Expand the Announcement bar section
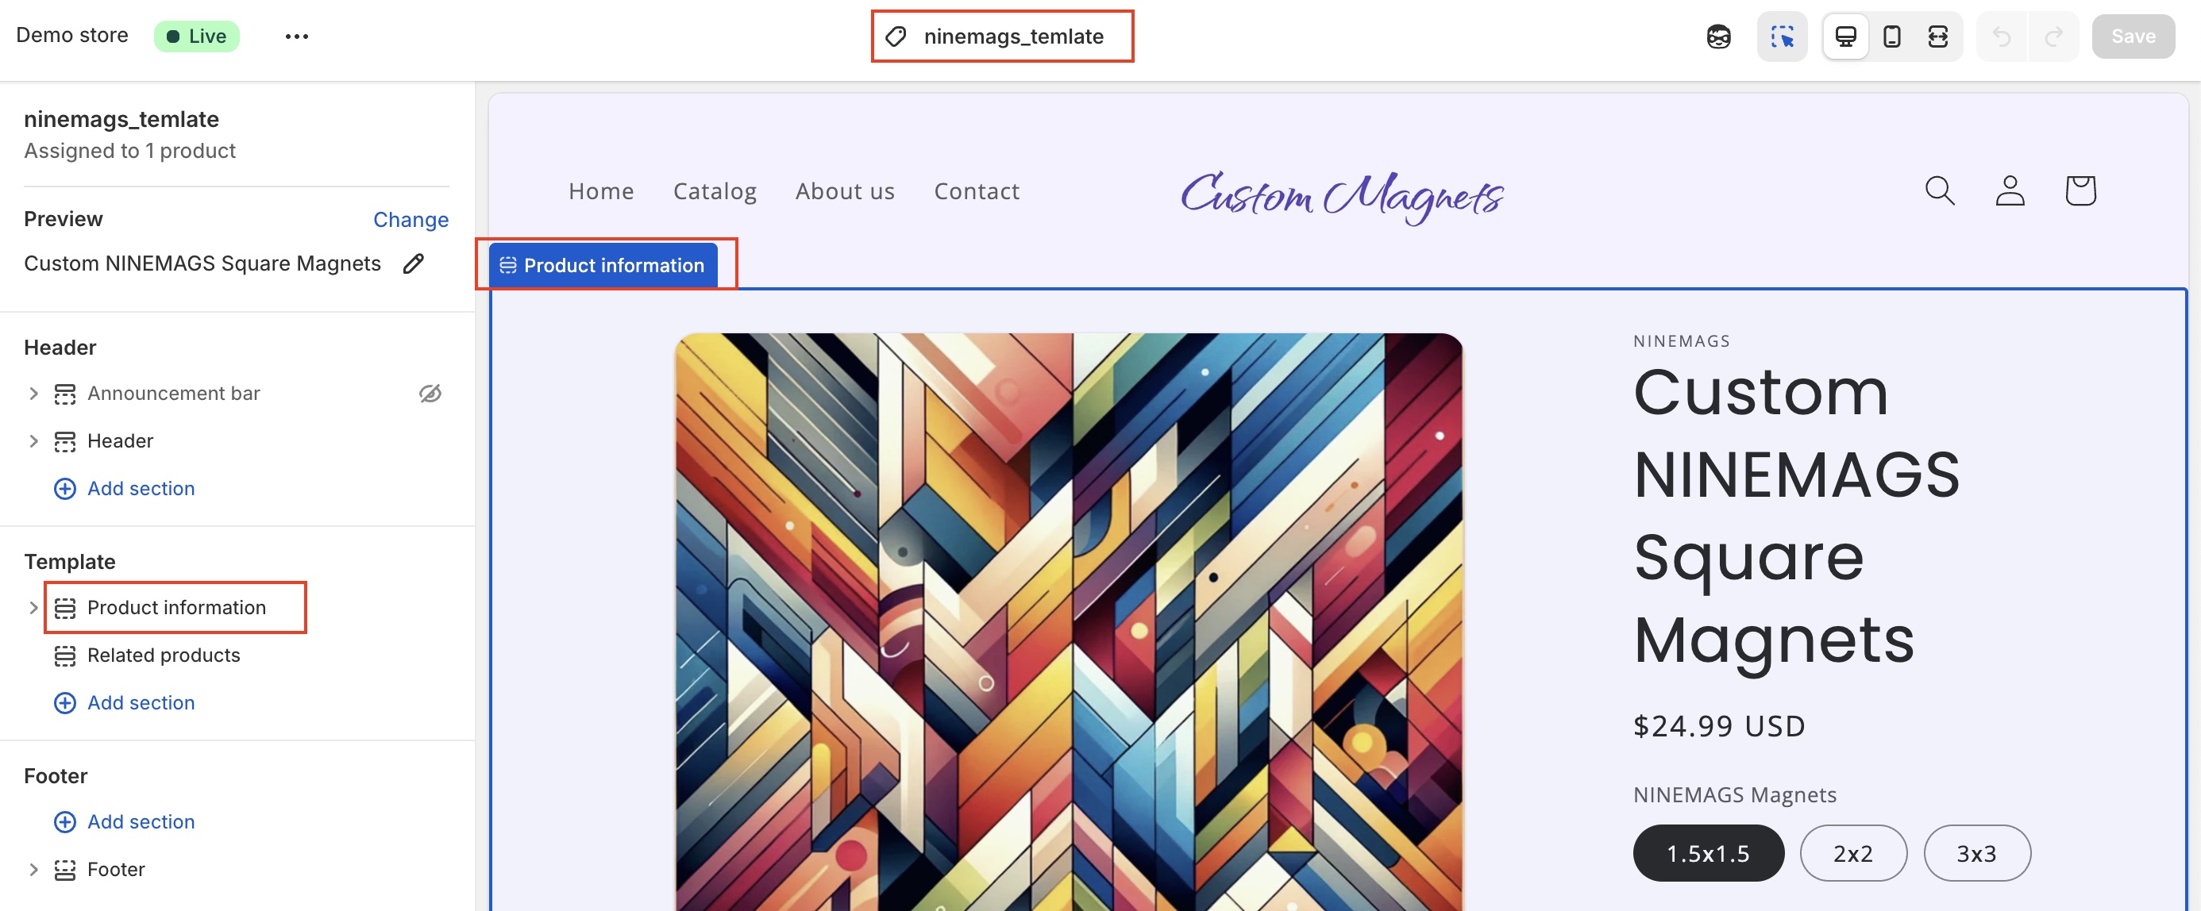Viewport: 2201px width, 911px height. [33, 394]
